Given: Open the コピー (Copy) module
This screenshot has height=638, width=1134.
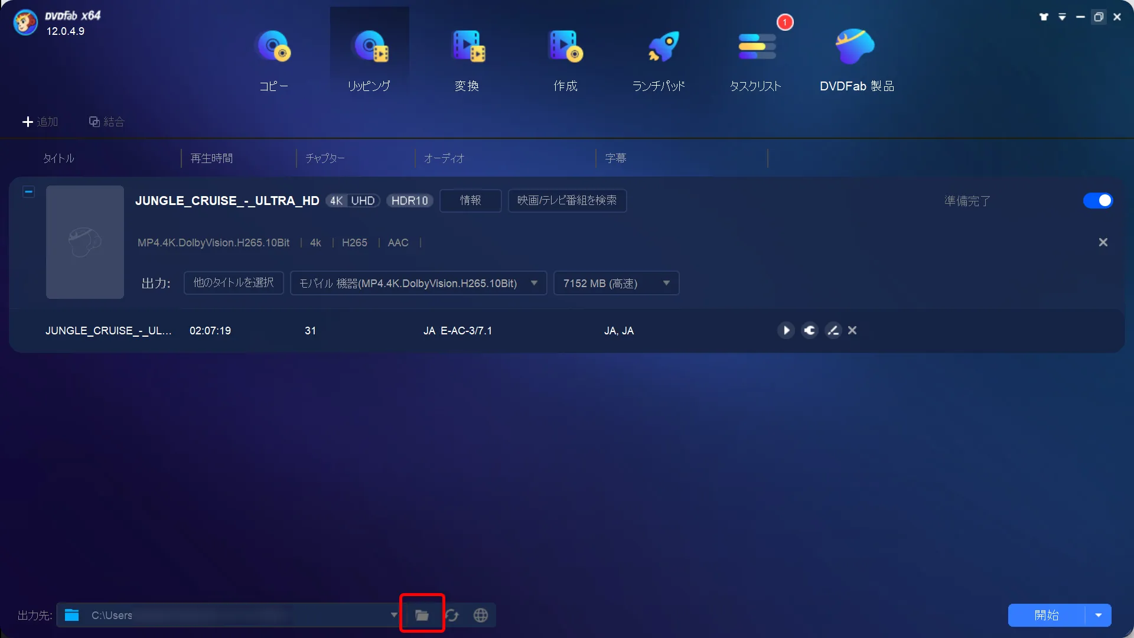Looking at the screenshot, I should click(x=273, y=60).
